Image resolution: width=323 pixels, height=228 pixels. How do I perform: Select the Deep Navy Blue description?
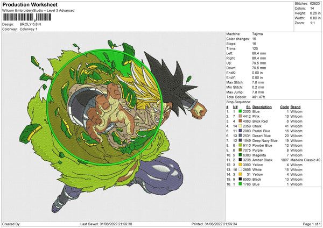coord(265,140)
